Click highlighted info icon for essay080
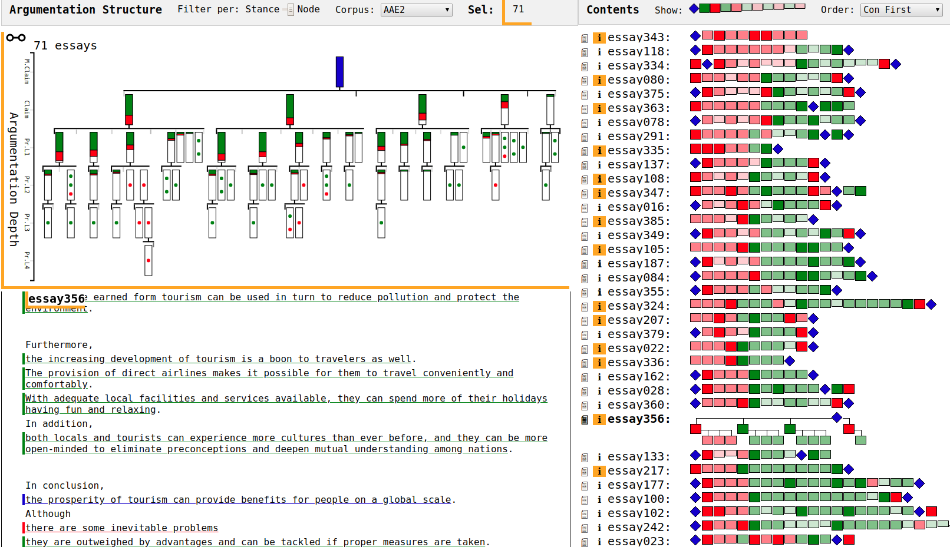 pyautogui.click(x=599, y=80)
